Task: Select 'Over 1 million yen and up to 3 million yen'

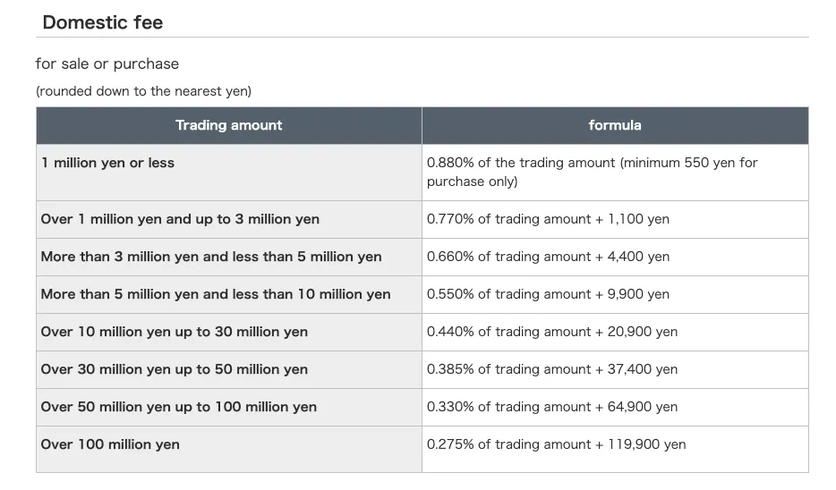Action: pyautogui.click(x=180, y=219)
